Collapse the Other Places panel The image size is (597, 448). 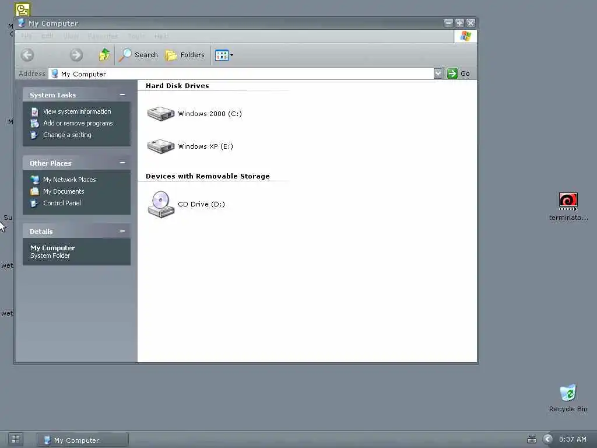click(122, 163)
